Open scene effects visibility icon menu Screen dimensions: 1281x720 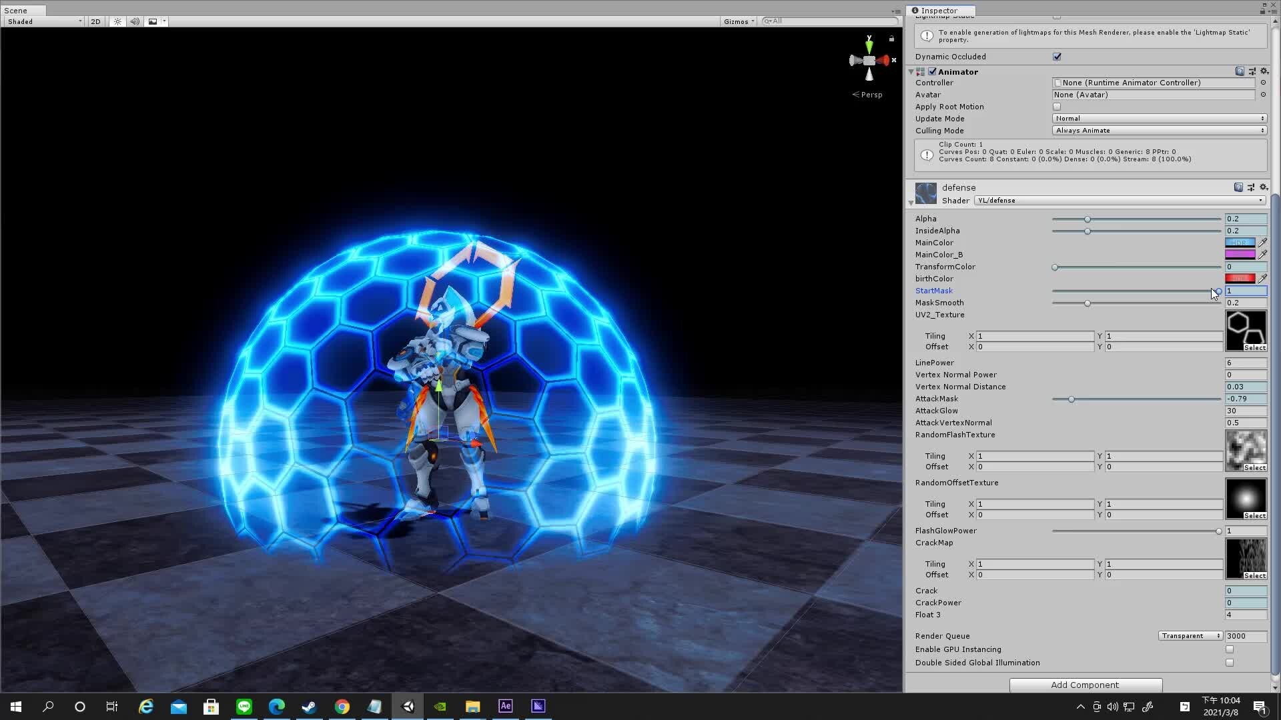point(152,21)
